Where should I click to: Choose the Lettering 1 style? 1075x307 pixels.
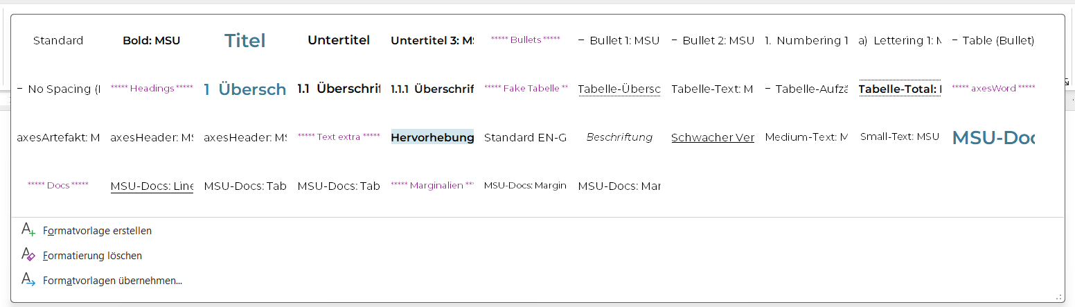pyautogui.click(x=900, y=41)
